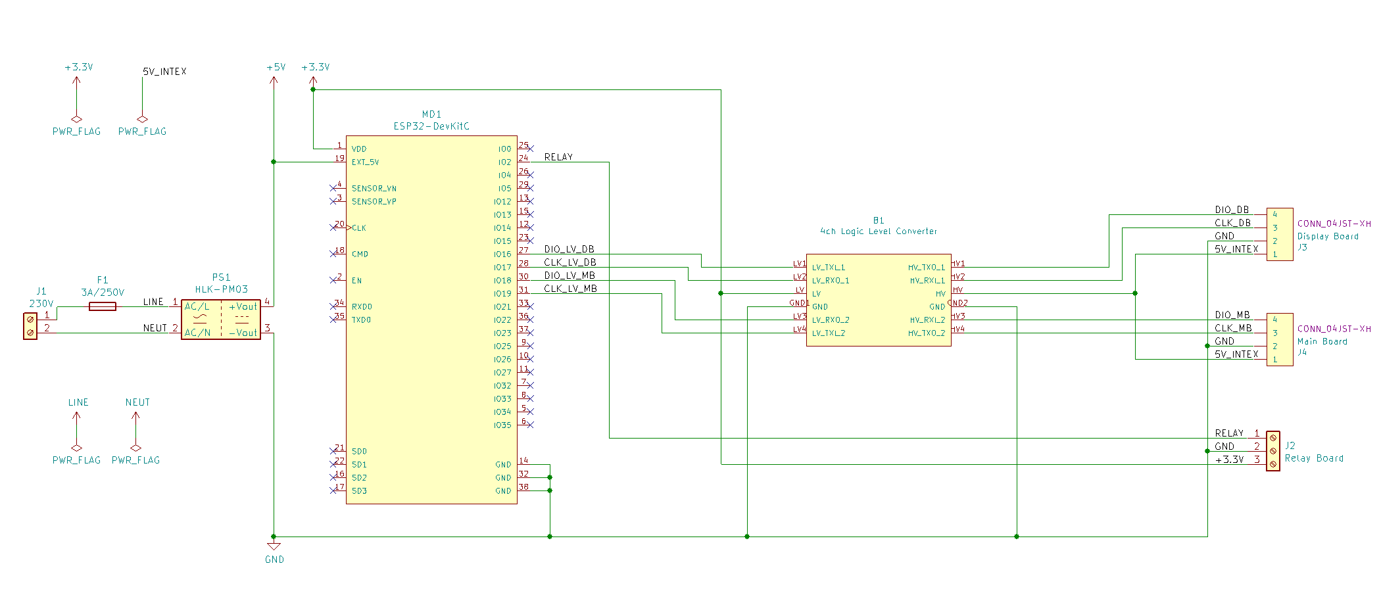Select the PWR_FLAG diamond under LINE
Screen dimensions: 1381x597
click(x=76, y=448)
